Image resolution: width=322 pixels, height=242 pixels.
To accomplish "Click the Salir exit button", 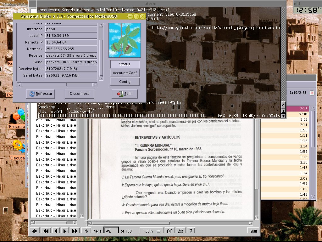I will [x=125, y=94].
